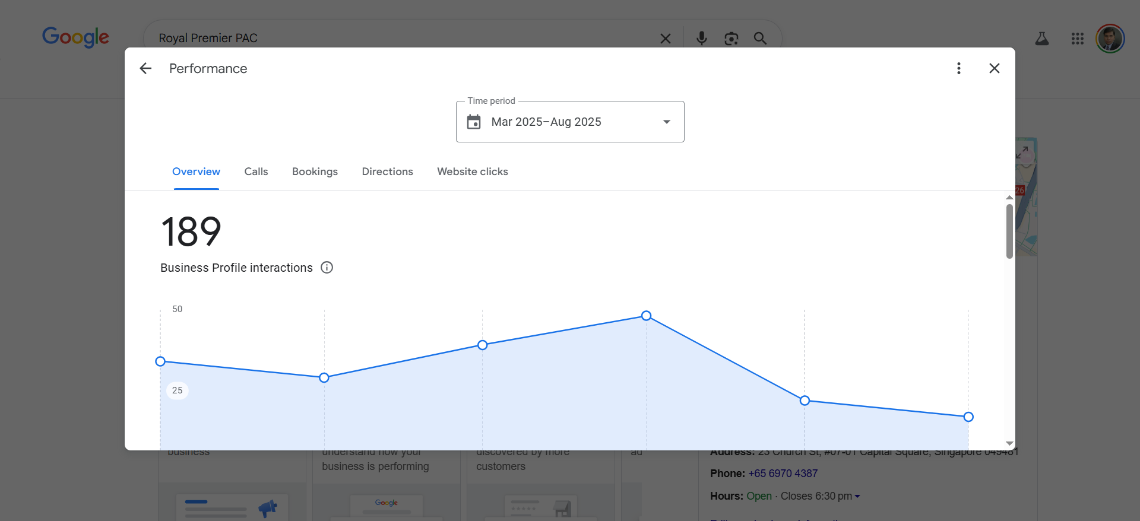Switch to the Calls tab
Viewport: 1140px width, 521px height.
click(256, 171)
